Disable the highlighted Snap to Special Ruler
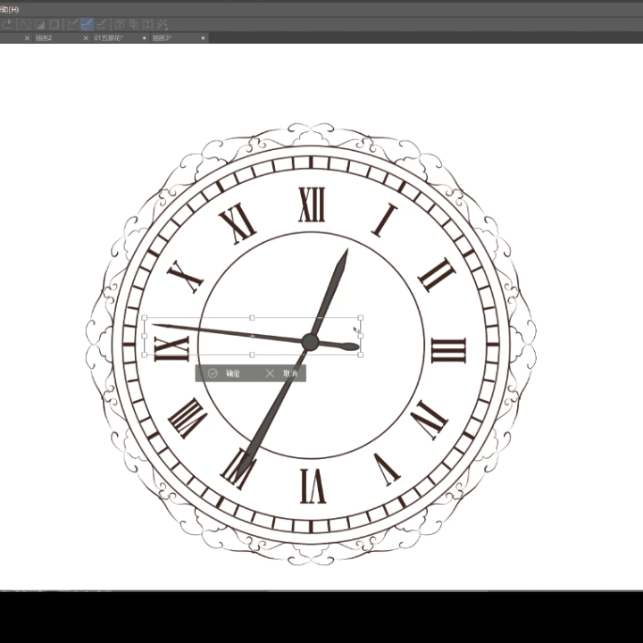Screen dimensions: 643x643 [87, 24]
